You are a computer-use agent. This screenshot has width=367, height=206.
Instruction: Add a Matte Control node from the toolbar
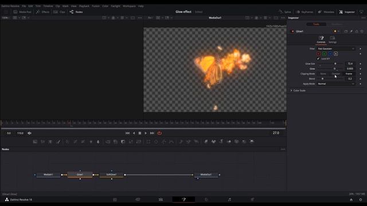123,141
